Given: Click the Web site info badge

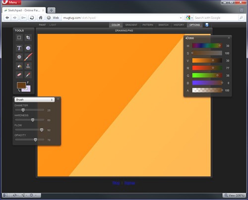Looking at the screenshot, I should click(53, 18).
